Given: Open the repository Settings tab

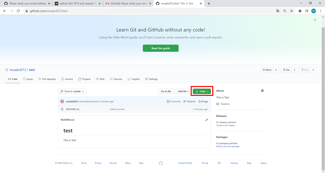Looking at the screenshot, I should click(x=151, y=79).
